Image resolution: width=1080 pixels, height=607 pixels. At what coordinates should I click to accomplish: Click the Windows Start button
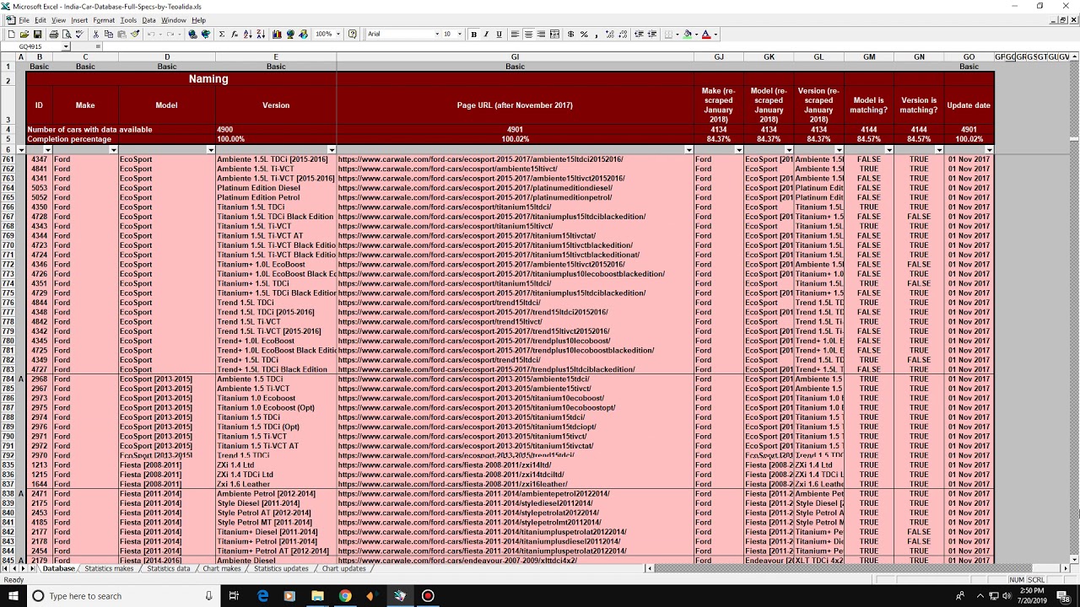[13, 596]
